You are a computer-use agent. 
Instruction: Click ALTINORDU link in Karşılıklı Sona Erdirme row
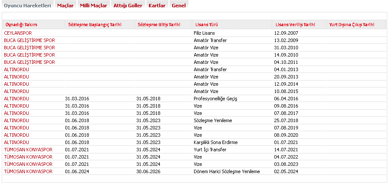click(16, 142)
